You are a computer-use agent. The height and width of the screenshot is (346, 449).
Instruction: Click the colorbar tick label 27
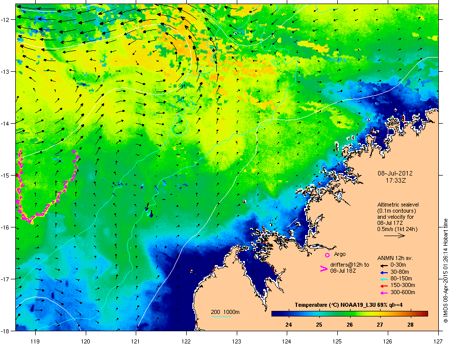[x=380, y=325]
